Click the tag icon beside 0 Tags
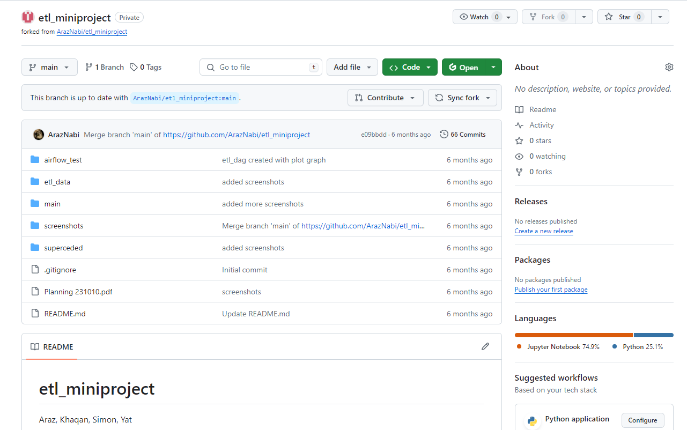 (x=134, y=67)
